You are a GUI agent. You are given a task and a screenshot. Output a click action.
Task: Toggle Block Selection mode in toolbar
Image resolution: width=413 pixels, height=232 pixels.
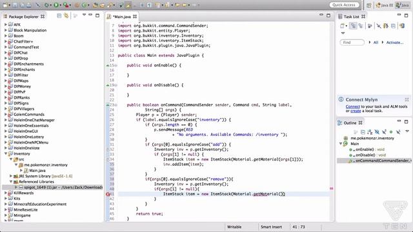click(142, 5)
